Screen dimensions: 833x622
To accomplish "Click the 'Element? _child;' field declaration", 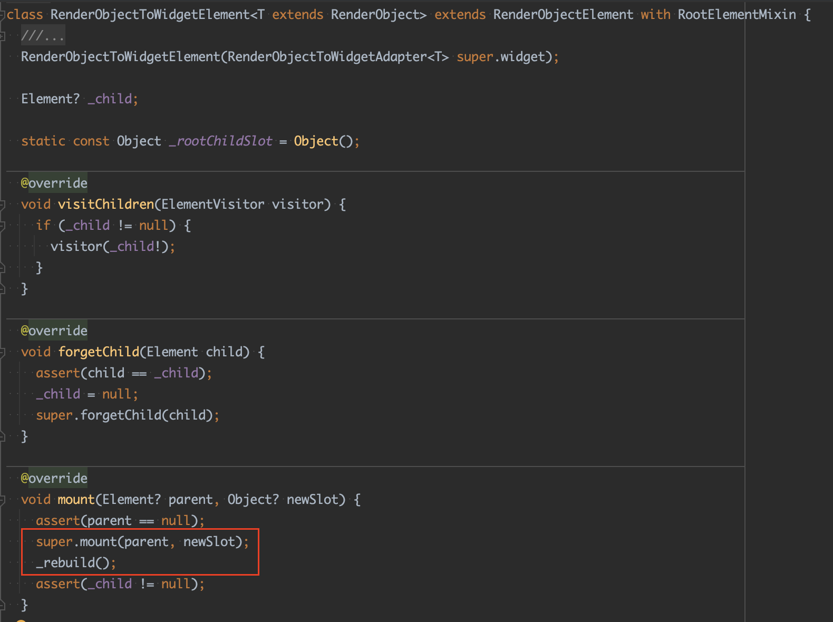I will (x=80, y=99).
